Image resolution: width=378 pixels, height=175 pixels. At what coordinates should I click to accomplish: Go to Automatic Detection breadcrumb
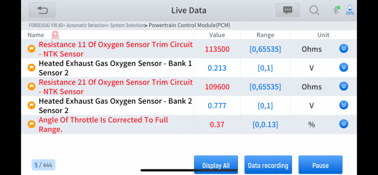pos(87,25)
